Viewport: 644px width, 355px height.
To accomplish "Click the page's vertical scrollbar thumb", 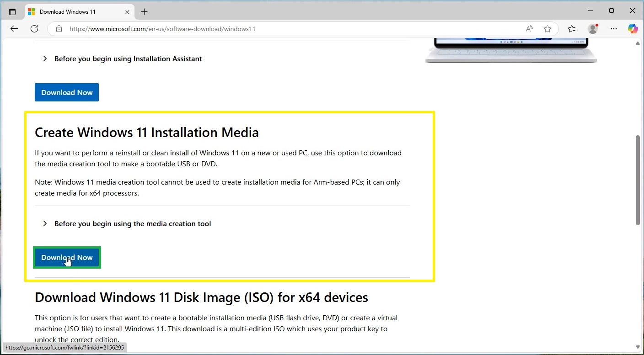I will pyautogui.click(x=638, y=180).
